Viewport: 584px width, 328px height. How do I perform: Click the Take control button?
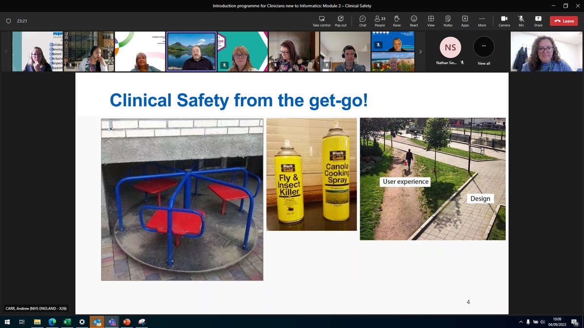[x=321, y=21]
